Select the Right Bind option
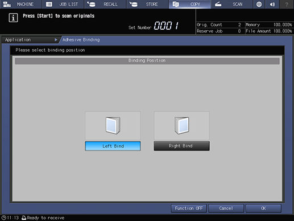Screen dimensions: 294x221 (x=181, y=146)
